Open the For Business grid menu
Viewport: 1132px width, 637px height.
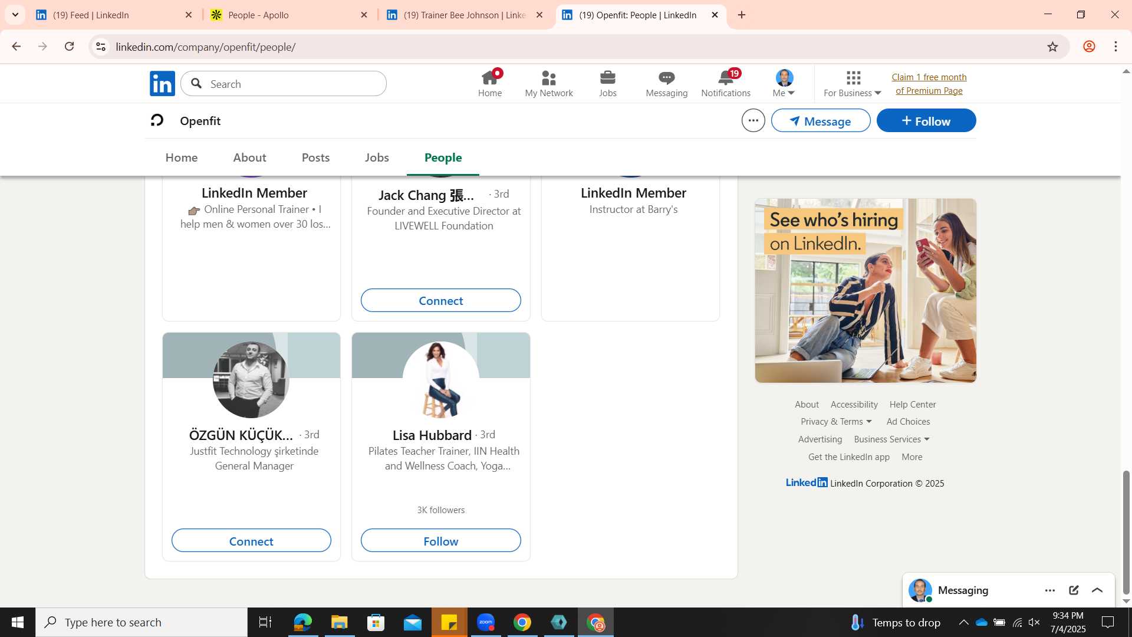tap(853, 84)
